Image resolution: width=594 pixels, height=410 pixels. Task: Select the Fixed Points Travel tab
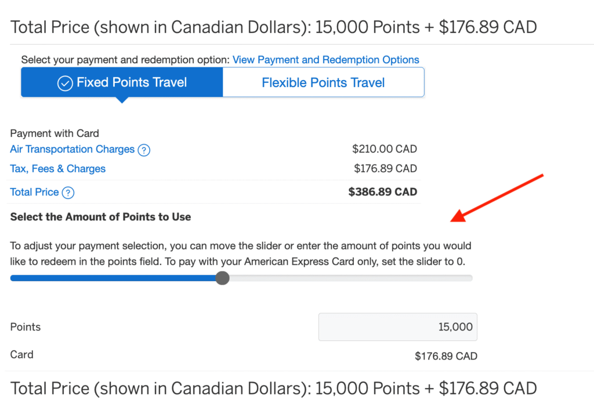pos(122,82)
